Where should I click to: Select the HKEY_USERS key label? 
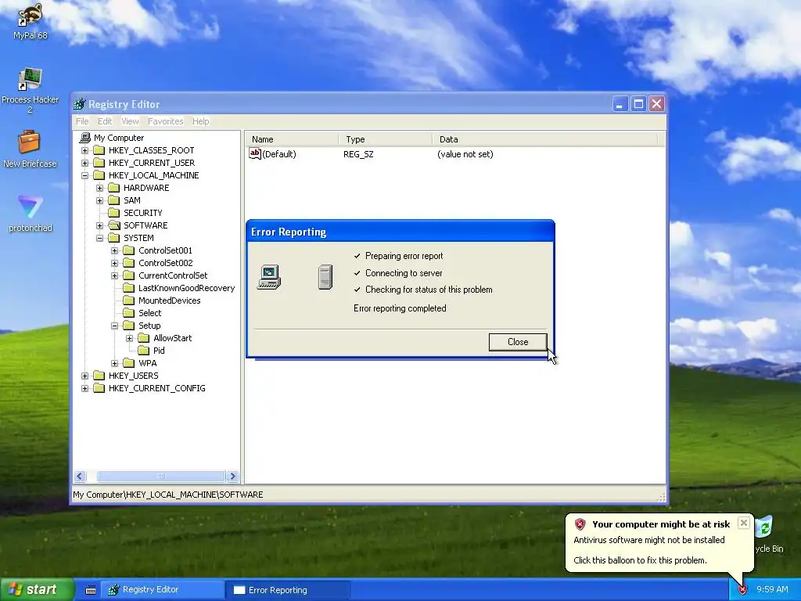click(x=133, y=376)
